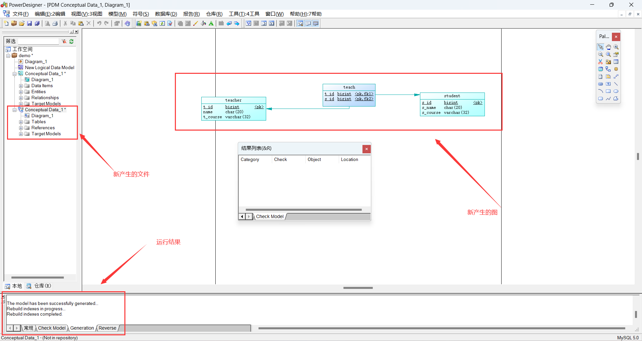642x341 pixels.
Task: Click the help book icon in toolbar
Action: pos(127,23)
